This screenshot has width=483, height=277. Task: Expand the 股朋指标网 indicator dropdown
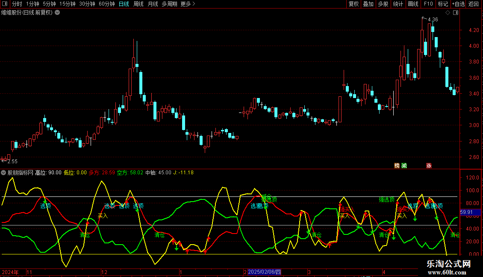(4, 173)
